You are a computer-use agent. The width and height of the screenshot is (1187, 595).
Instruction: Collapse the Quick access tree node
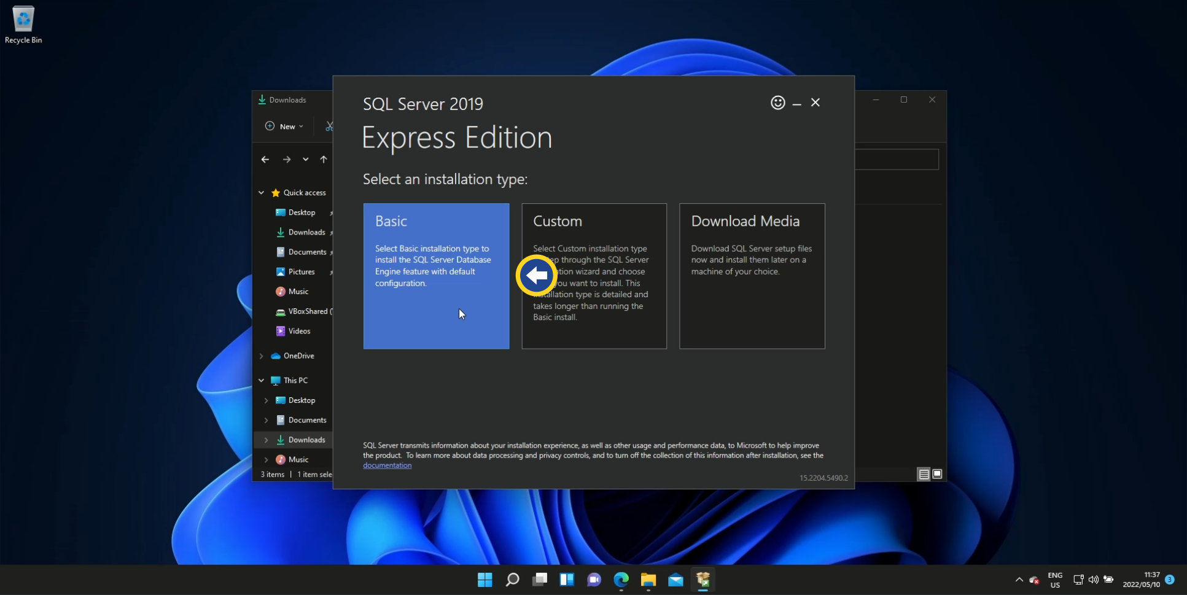point(262,193)
